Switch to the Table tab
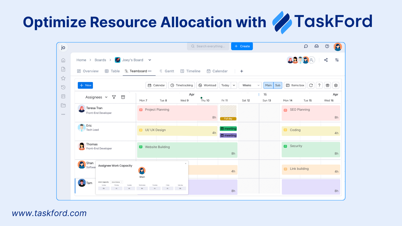The image size is (402, 226). pos(112,71)
